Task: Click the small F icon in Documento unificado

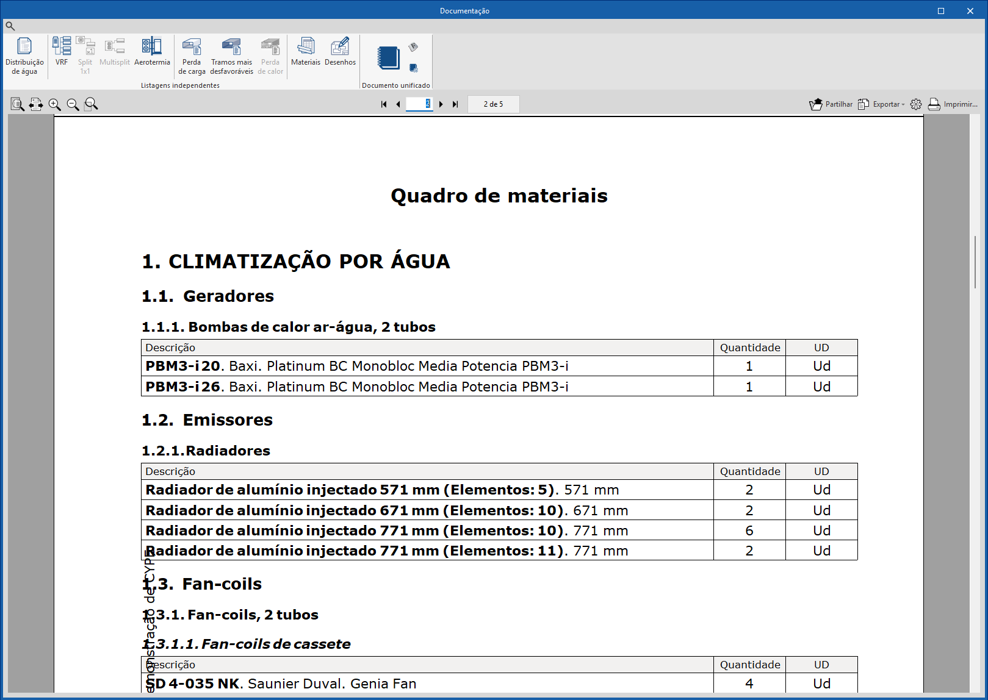Action: (x=413, y=47)
